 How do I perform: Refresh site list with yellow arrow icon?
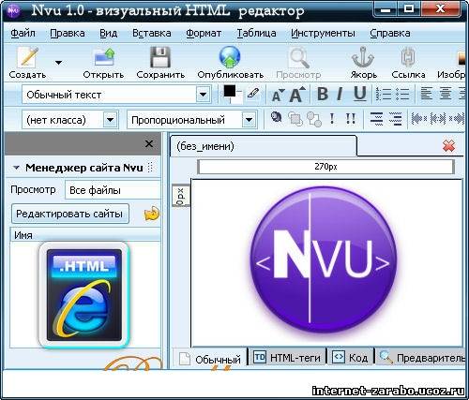coord(152,215)
